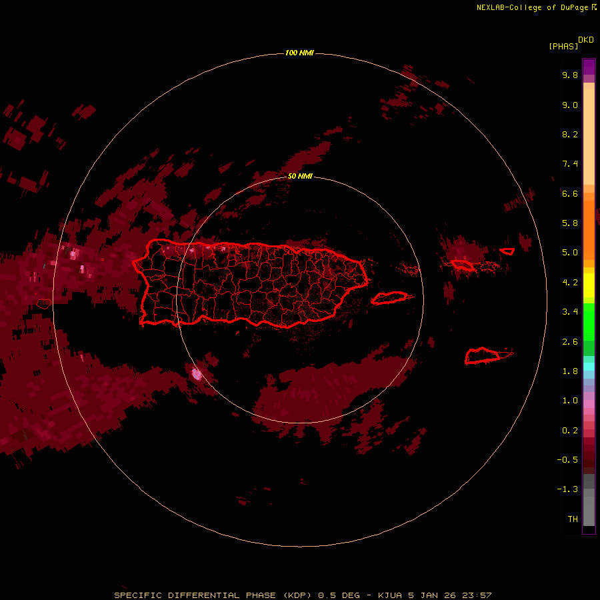The height and width of the screenshot is (600, 600).
Task: Click the 100 NMI range ring label
Action: 299,53
